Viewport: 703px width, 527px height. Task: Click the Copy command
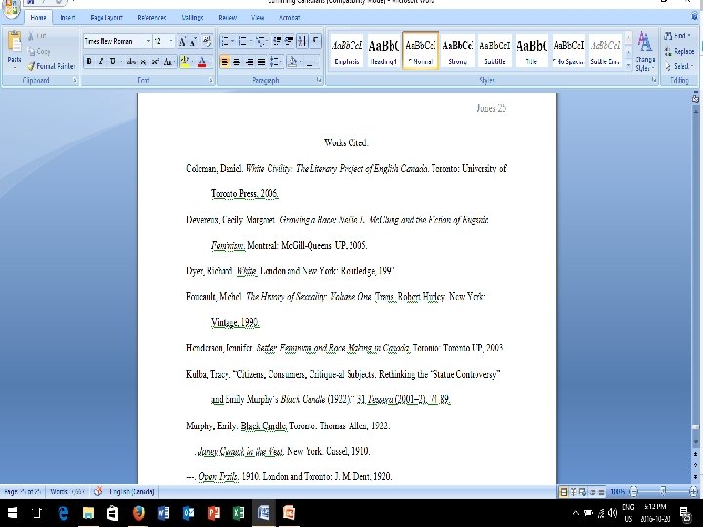coord(39,51)
